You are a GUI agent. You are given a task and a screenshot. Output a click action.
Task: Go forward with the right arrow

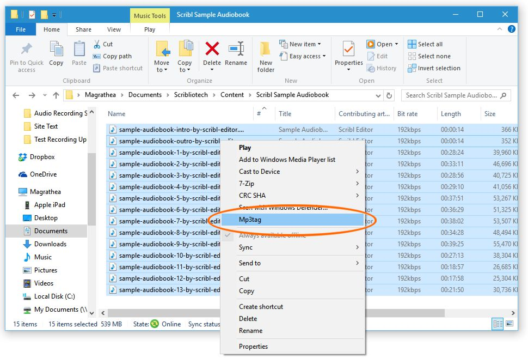[x=32, y=95]
